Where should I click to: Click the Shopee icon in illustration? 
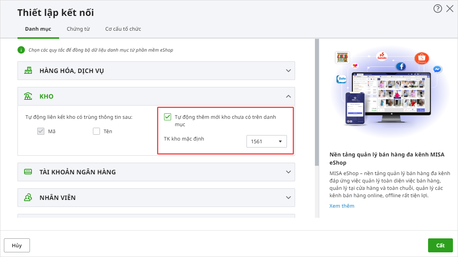(421, 59)
